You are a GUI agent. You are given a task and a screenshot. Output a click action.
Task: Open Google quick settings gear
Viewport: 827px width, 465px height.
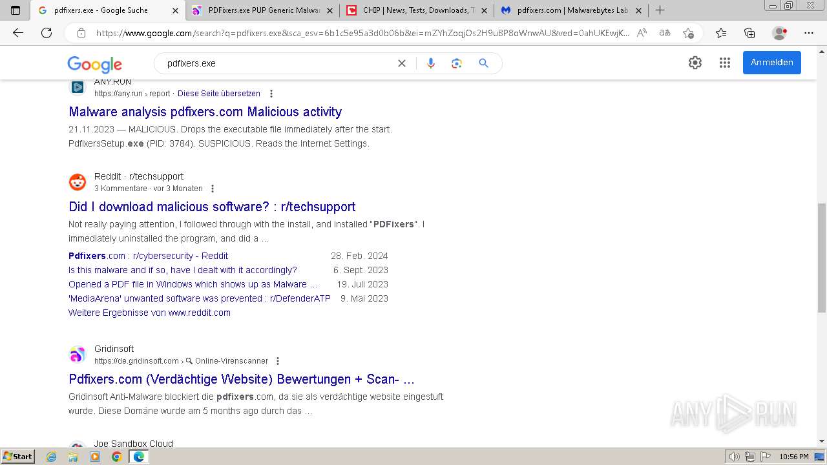(x=695, y=63)
